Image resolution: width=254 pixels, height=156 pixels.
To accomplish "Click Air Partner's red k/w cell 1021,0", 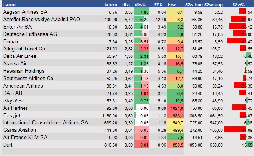I will click(x=175, y=108).
